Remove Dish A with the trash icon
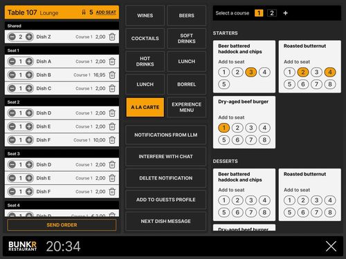The height and width of the screenshot is (259, 346). click(112, 61)
